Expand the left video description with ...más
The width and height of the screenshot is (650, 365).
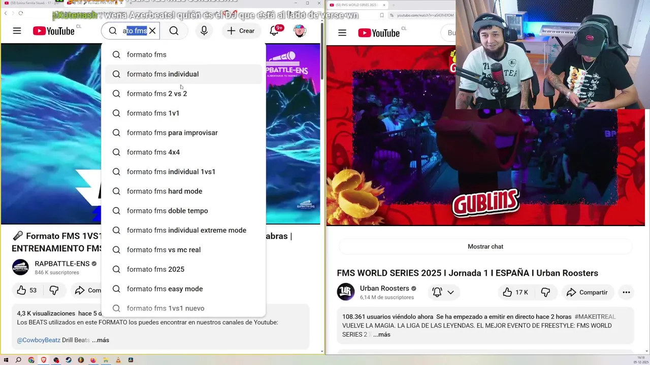(101, 340)
